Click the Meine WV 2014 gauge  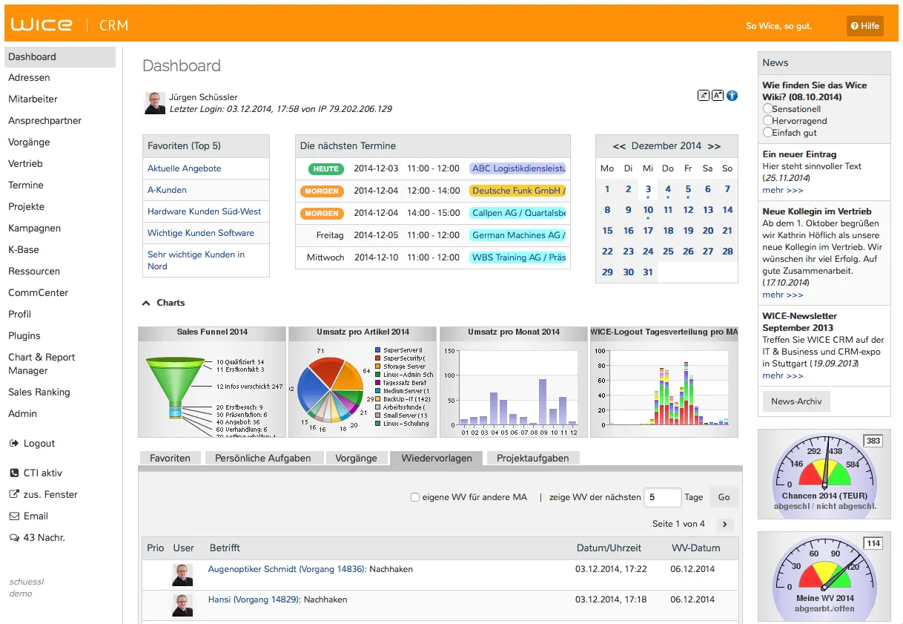pyautogui.click(x=824, y=577)
